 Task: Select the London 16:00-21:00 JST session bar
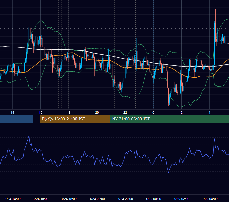(x=75, y=119)
